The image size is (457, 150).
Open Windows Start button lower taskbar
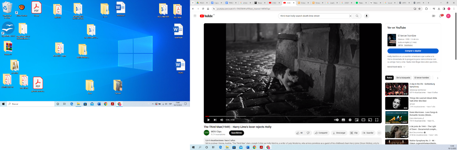[193, 147]
